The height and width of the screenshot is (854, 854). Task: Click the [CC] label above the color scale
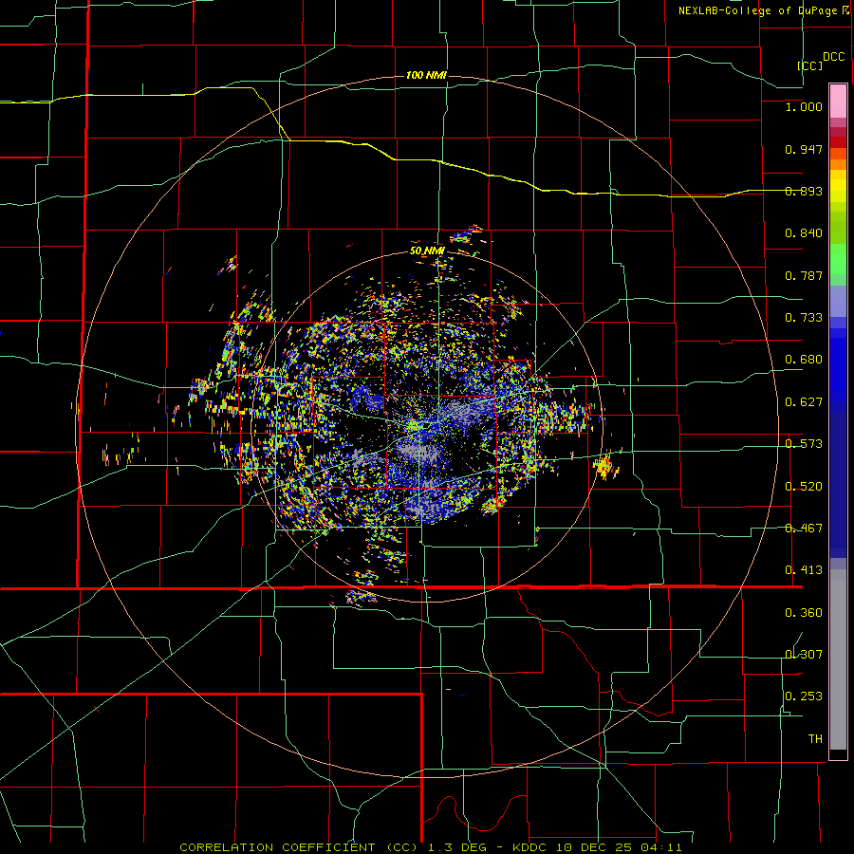pos(809,65)
